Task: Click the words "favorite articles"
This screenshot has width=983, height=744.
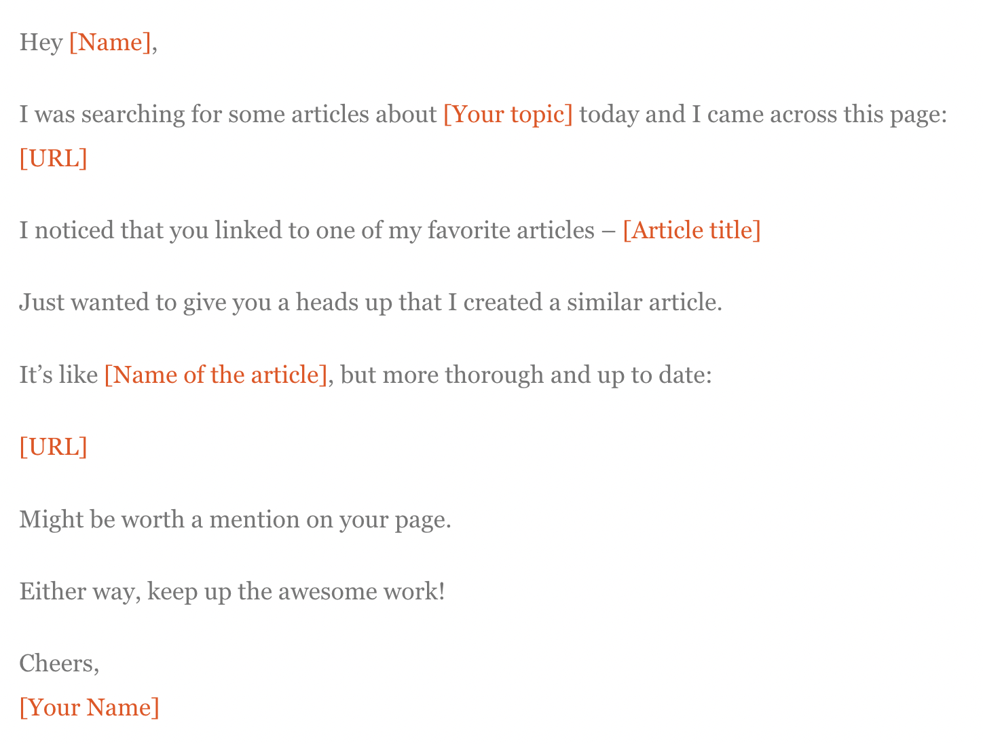Action: coord(511,230)
